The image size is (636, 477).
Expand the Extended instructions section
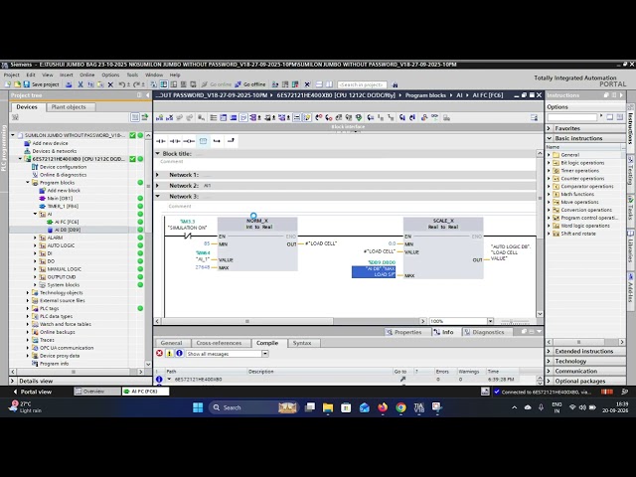[x=549, y=351]
